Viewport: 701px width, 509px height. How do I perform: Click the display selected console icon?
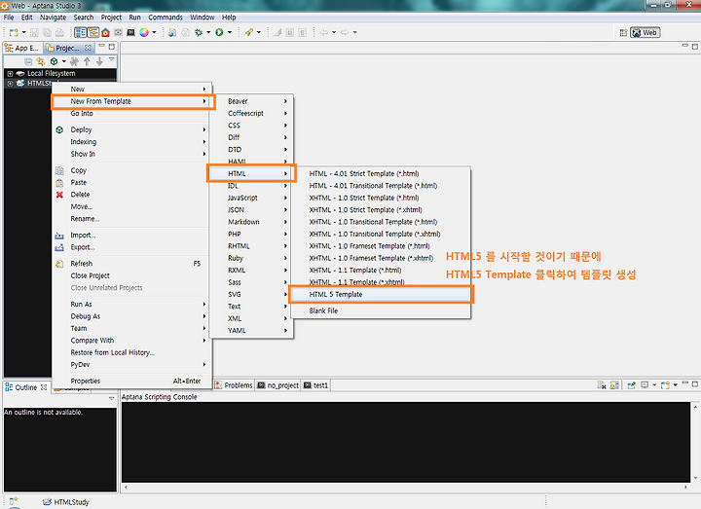(645, 384)
